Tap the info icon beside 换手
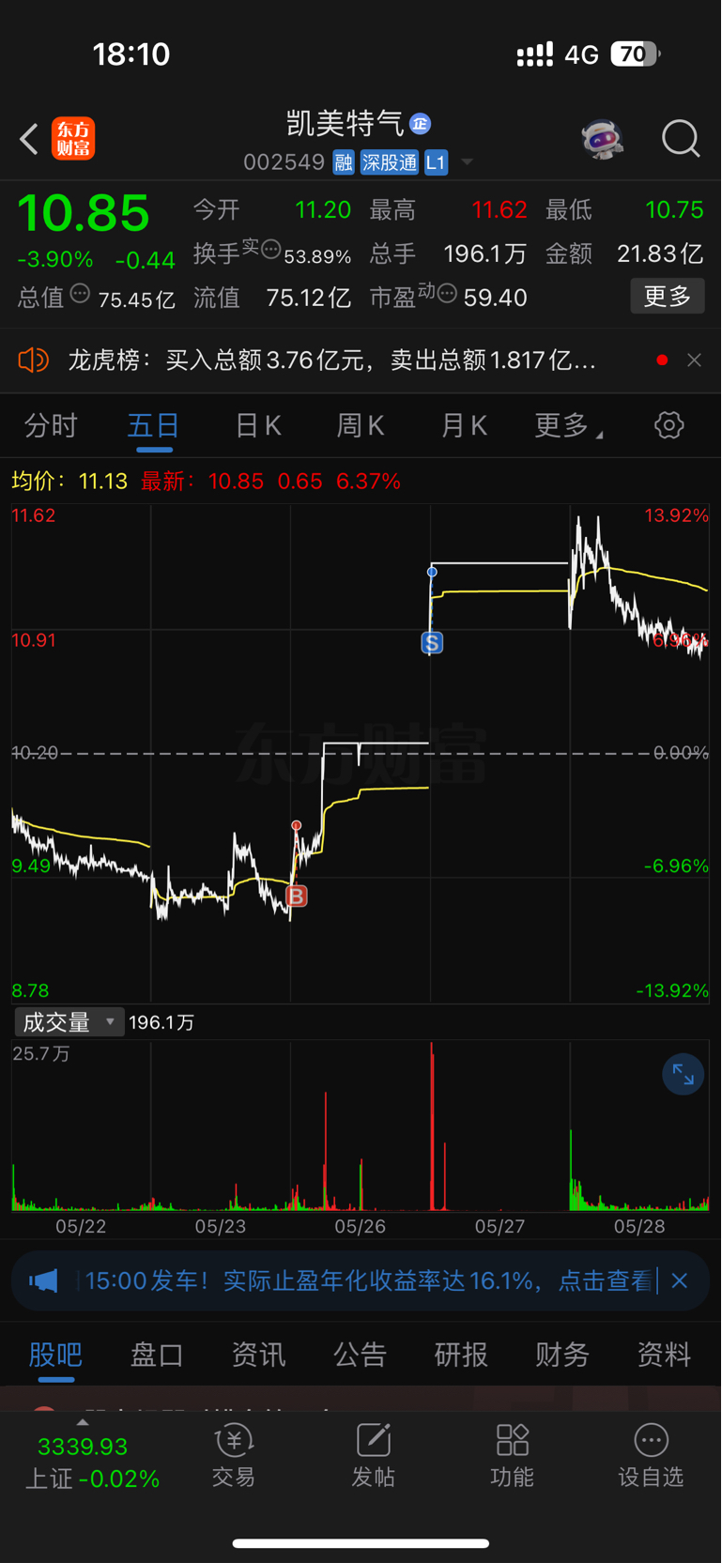The width and height of the screenshot is (722, 1563). click(270, 250)
